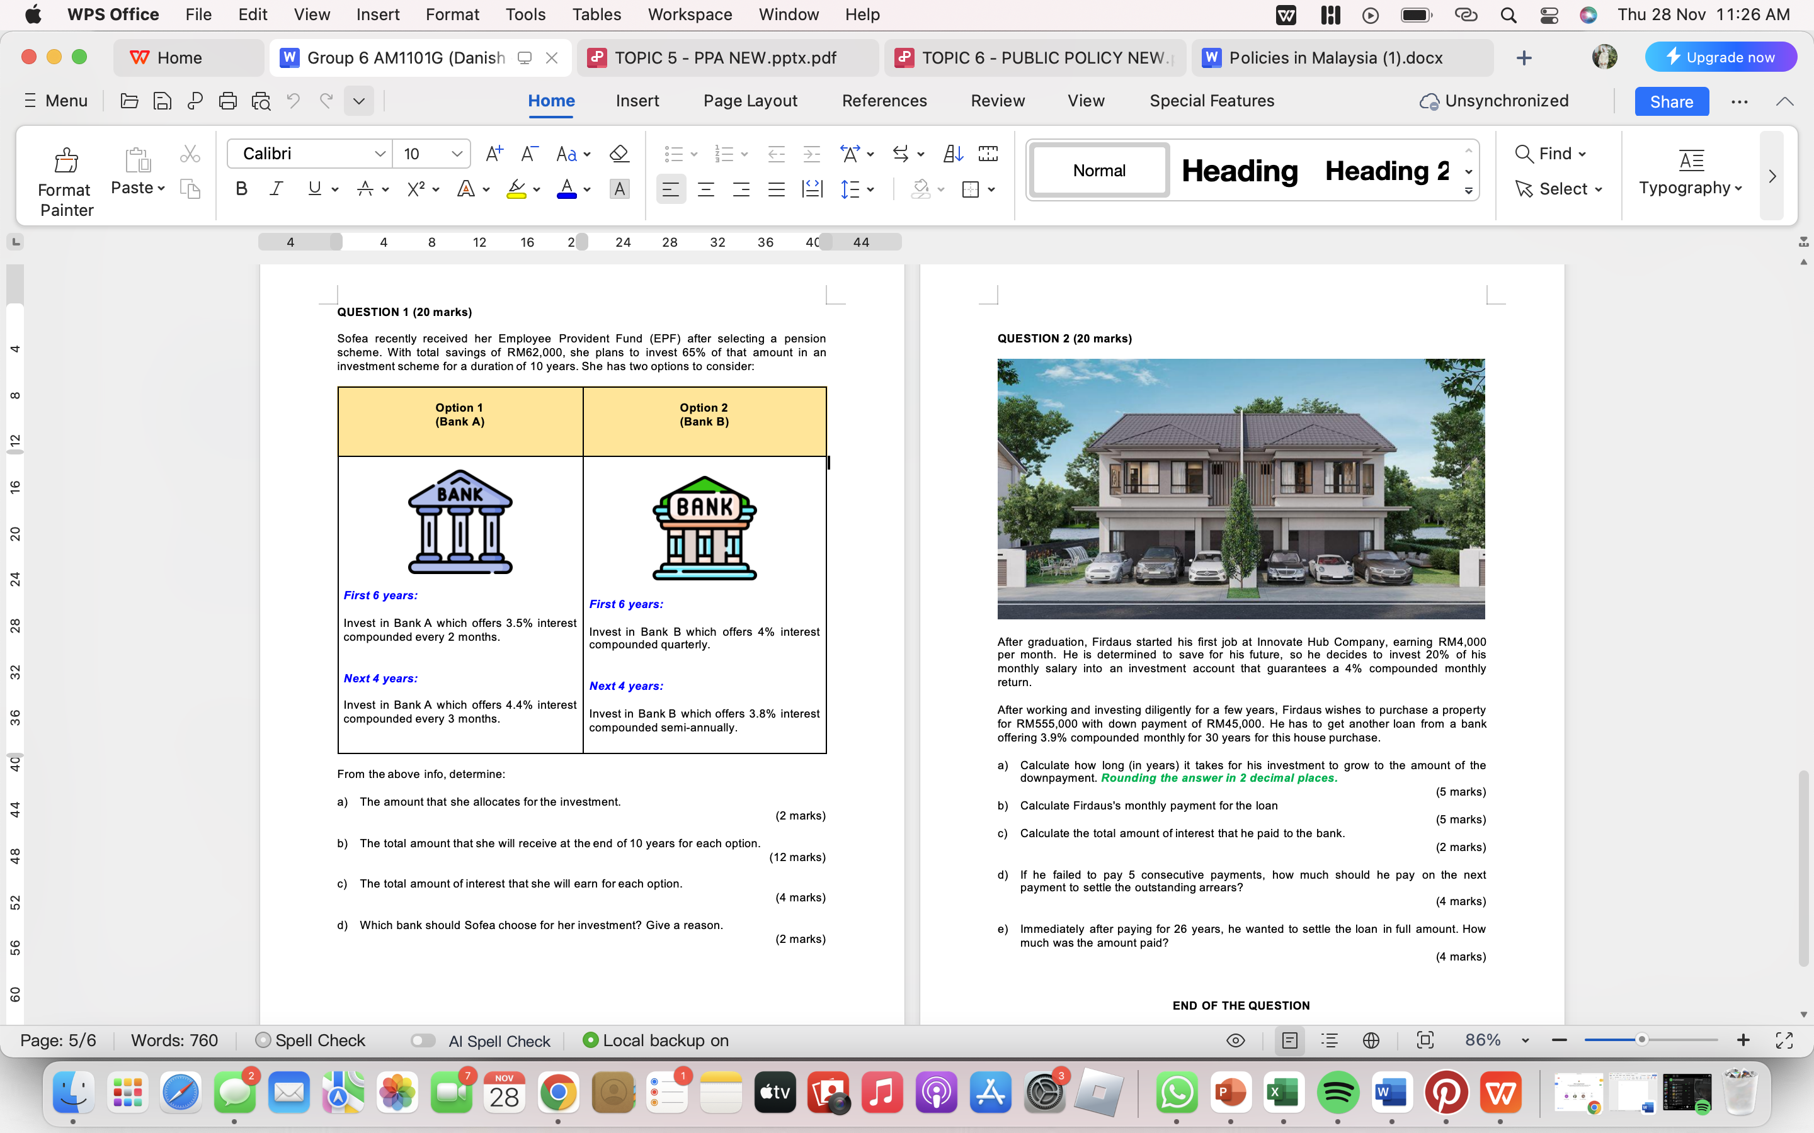Open Special Features tab
1814x1133 pixels.
point(1211,101)
